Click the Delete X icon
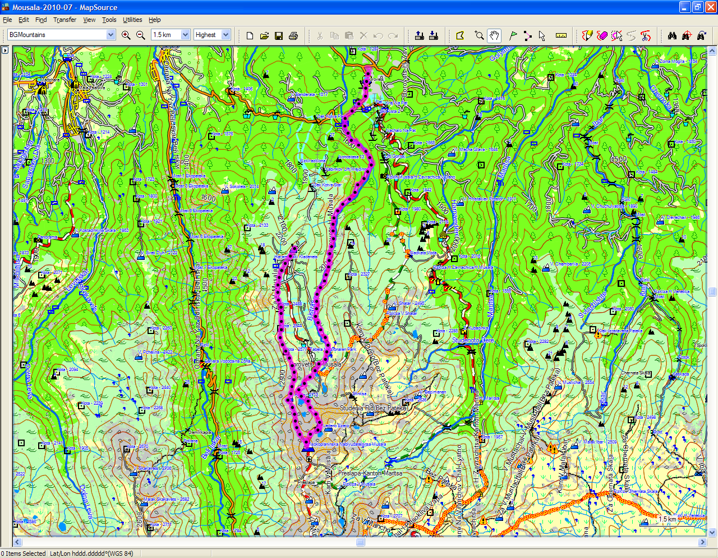718x558 pixels. (363, 35)
